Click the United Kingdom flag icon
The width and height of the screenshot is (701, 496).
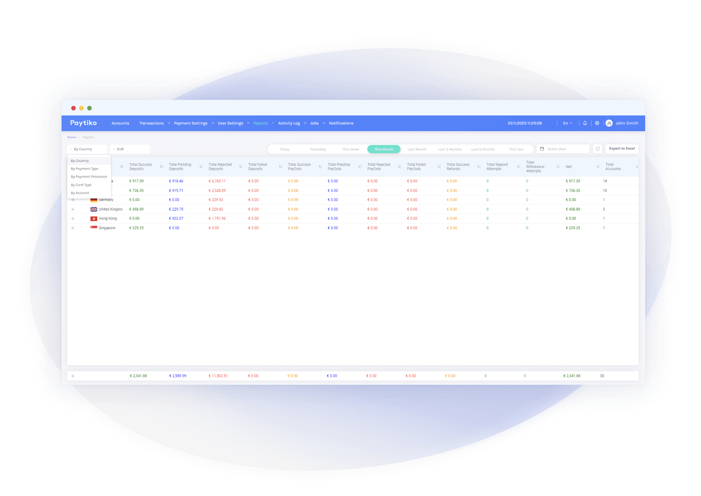(x=93, y=209)
